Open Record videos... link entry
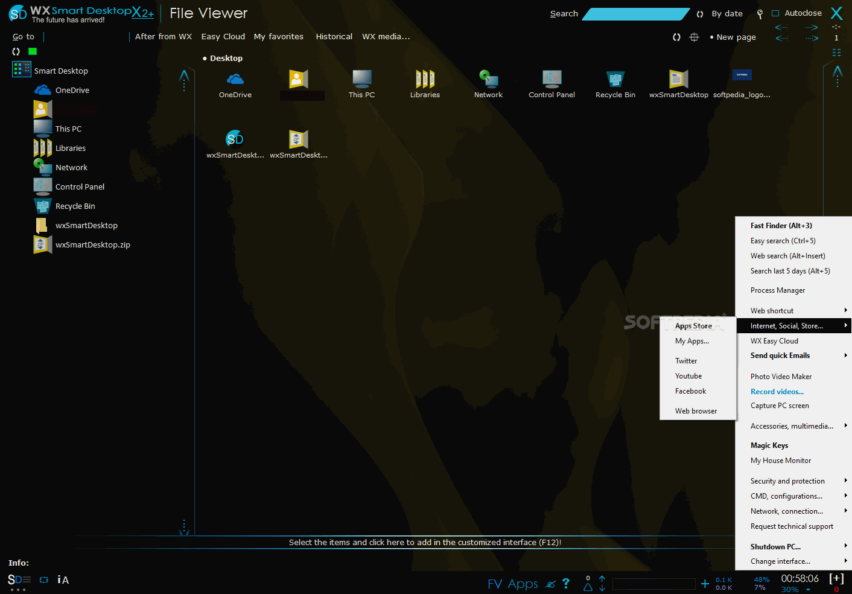This screenshot has height=594, width=852. 793,392
